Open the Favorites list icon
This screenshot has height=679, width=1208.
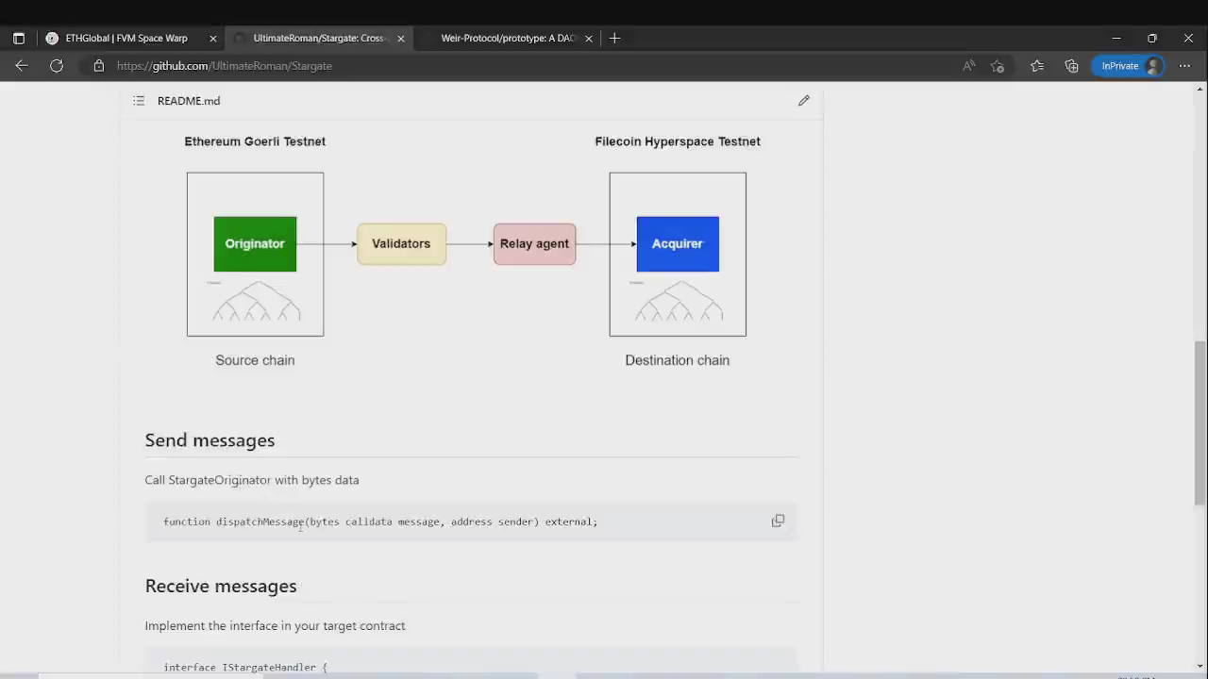[1037, 66]
